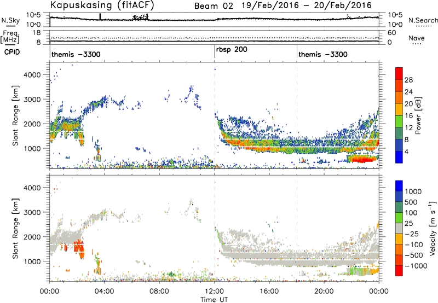Click the "N.Search" legend label

(x=423, y=20)
